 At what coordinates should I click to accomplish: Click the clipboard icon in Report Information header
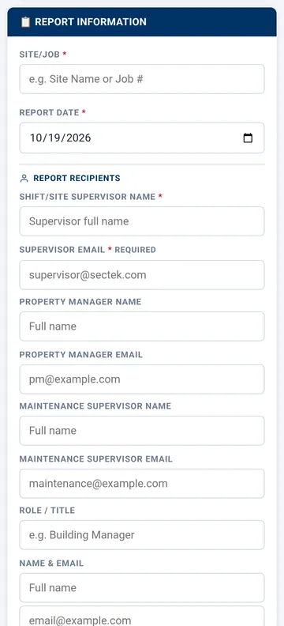pyautogui.click(x=25, y=22)
